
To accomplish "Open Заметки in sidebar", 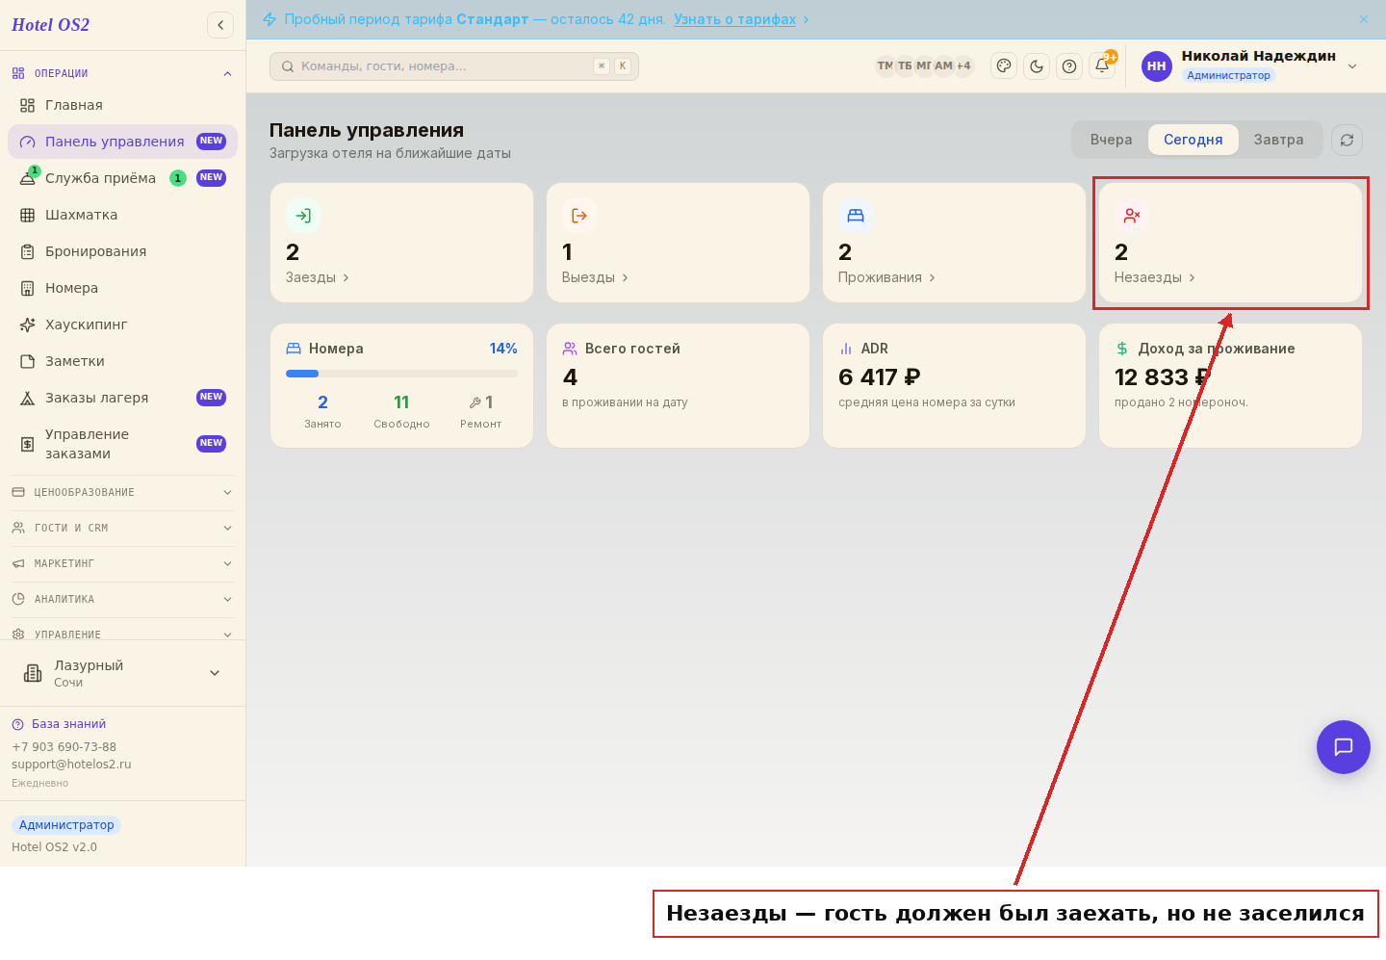I will 122,361.
